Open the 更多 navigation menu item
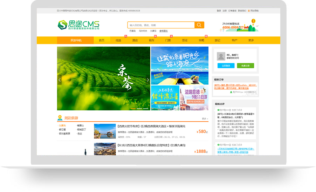 (x=251, y=40)
